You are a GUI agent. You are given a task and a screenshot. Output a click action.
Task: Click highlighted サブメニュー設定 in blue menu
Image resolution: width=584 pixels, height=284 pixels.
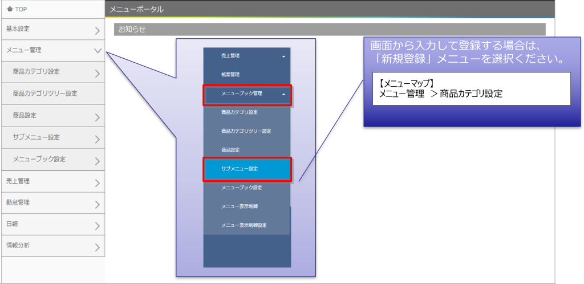coord(247,169)
